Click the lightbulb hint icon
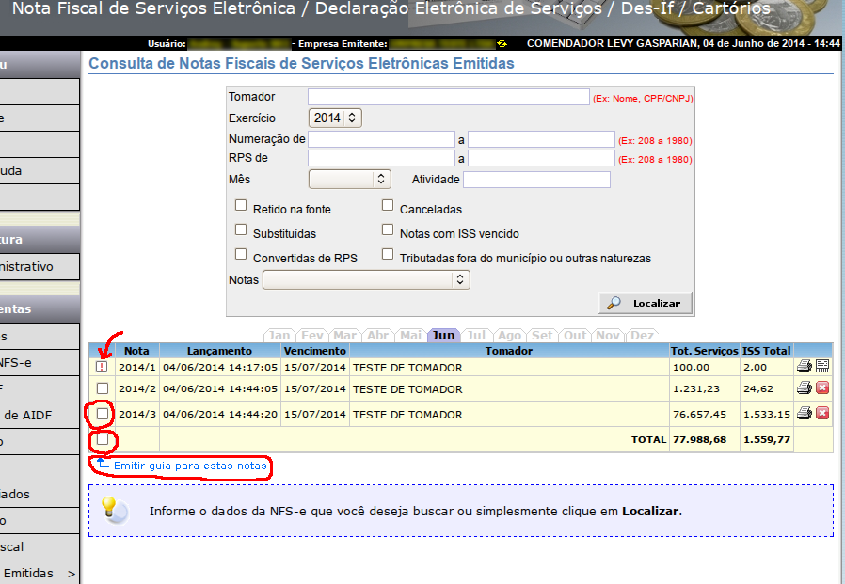The height and width of the screenshot is (584, 845). (113, 510)
